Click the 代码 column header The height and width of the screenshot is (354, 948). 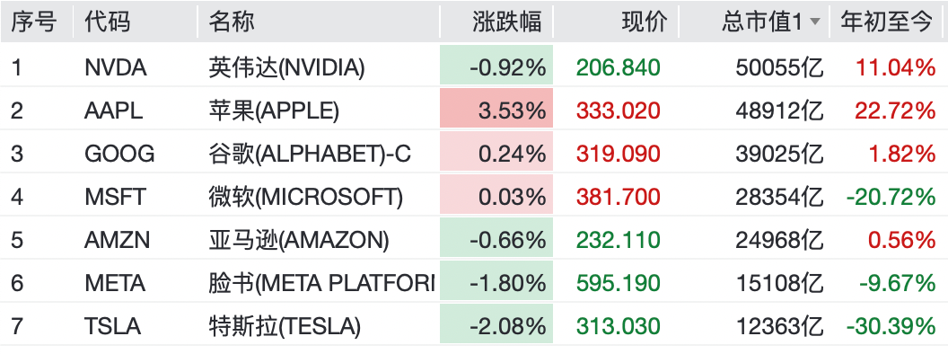pos(107,22)
